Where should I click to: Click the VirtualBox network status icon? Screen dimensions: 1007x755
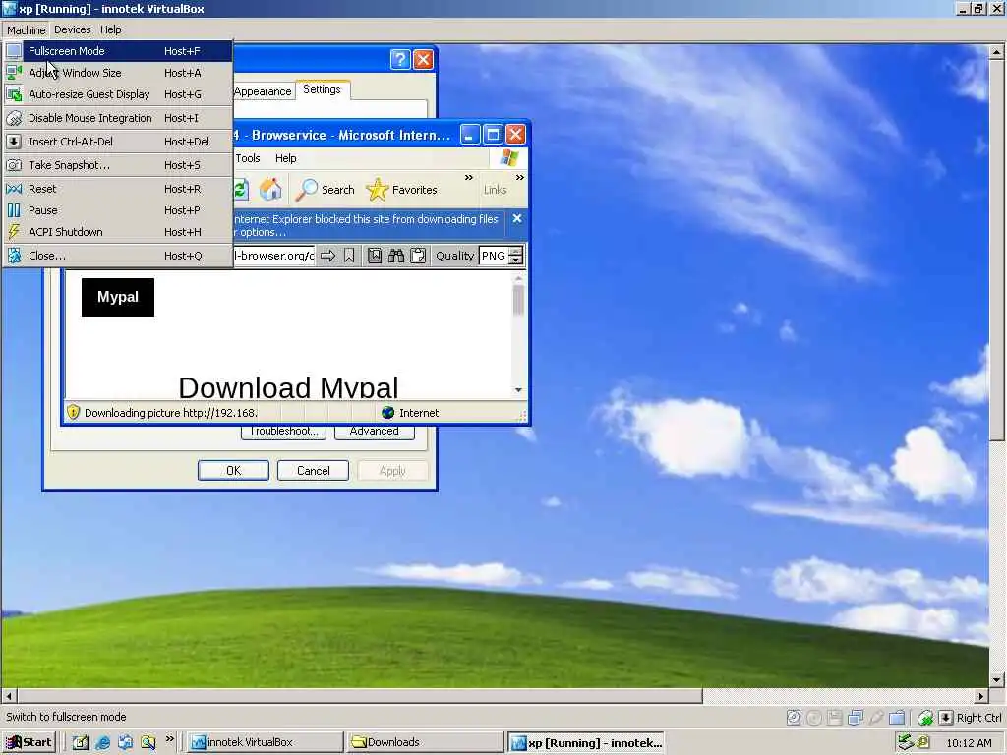coord(856,717)
